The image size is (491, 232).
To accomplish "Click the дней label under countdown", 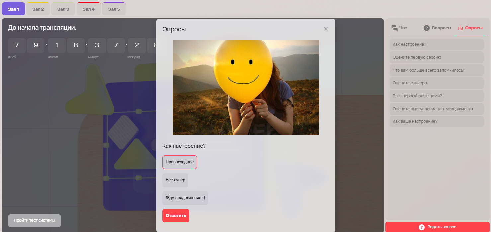I will click(x=12, y=57).
